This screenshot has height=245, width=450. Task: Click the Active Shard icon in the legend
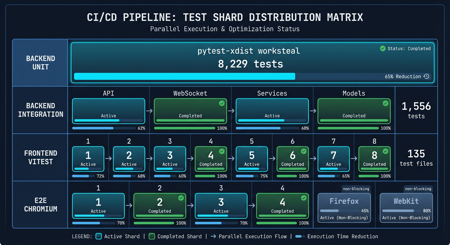click(99, 236)
